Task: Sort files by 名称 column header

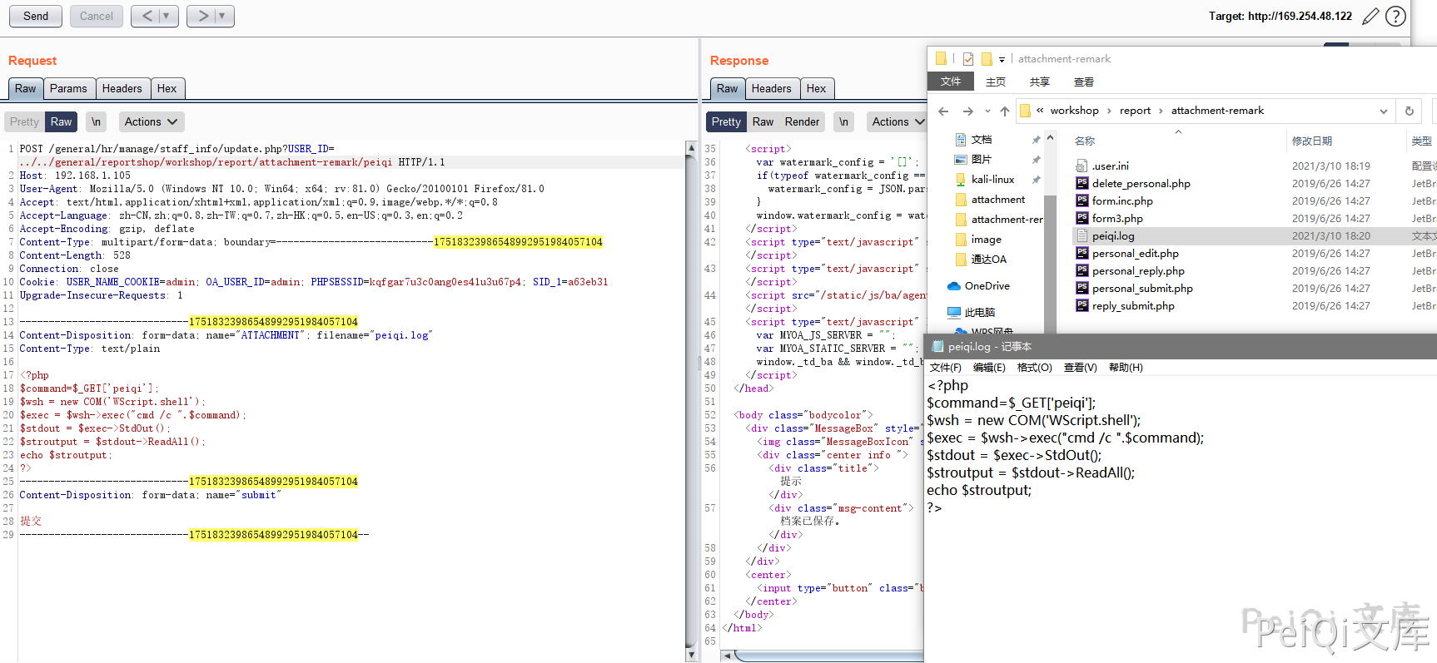Action: coord(1084,141)
